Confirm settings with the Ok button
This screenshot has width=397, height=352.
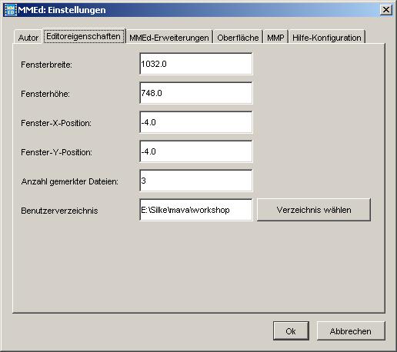click(x=291, y=331)
